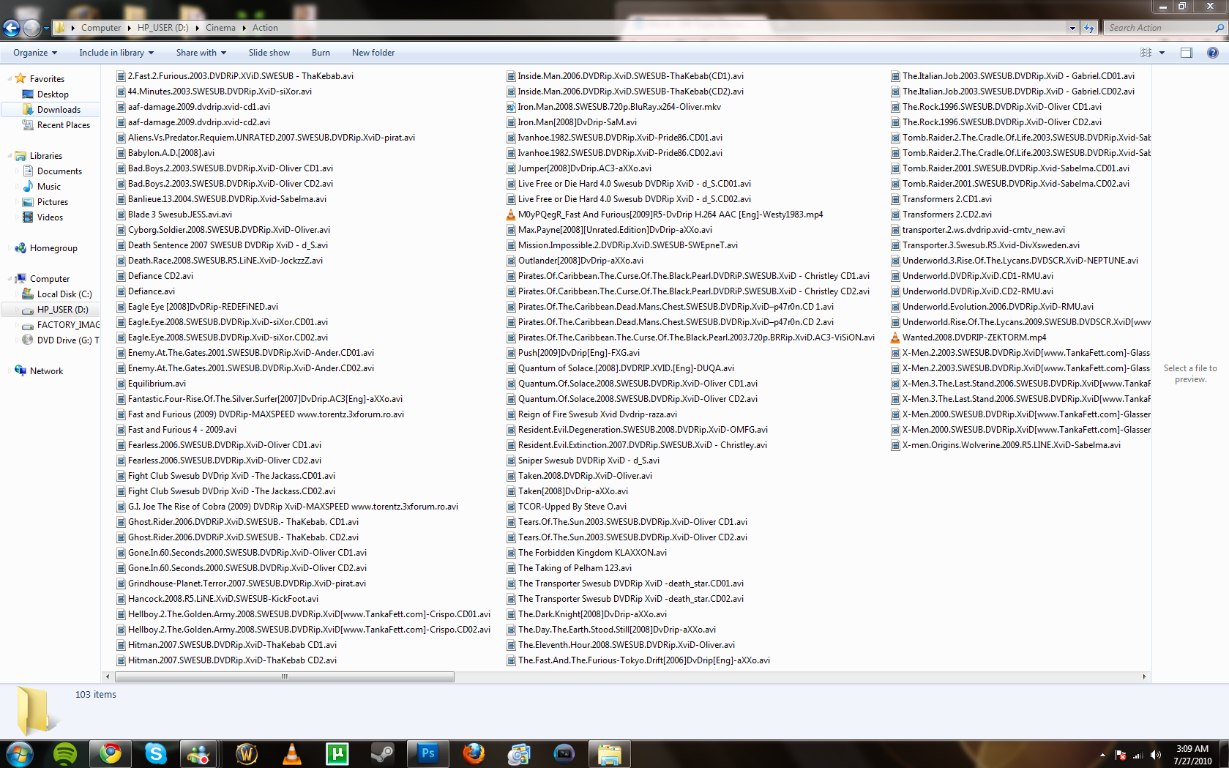The image size is (1229, 768).
Task: Click the Windows Start button
Action: coord(19,753)
